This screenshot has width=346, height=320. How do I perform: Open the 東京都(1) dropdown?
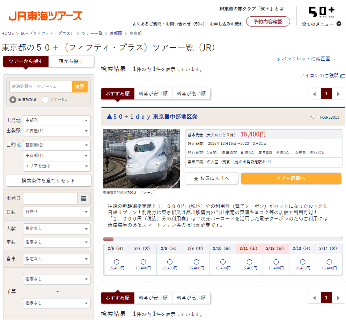(57, 156)
